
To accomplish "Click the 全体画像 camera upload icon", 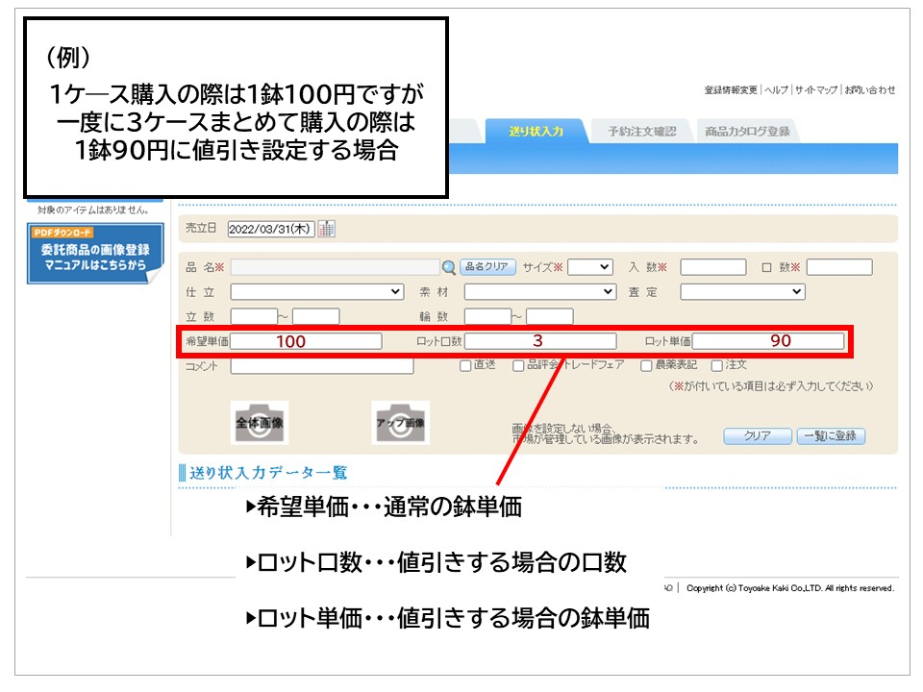I will [260, 423].
